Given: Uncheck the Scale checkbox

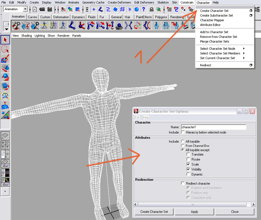Looking at the screenshot, I should click(x=188, y=164).
